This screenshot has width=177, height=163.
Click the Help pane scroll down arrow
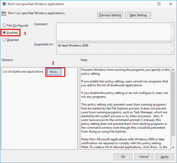(173, 147)
